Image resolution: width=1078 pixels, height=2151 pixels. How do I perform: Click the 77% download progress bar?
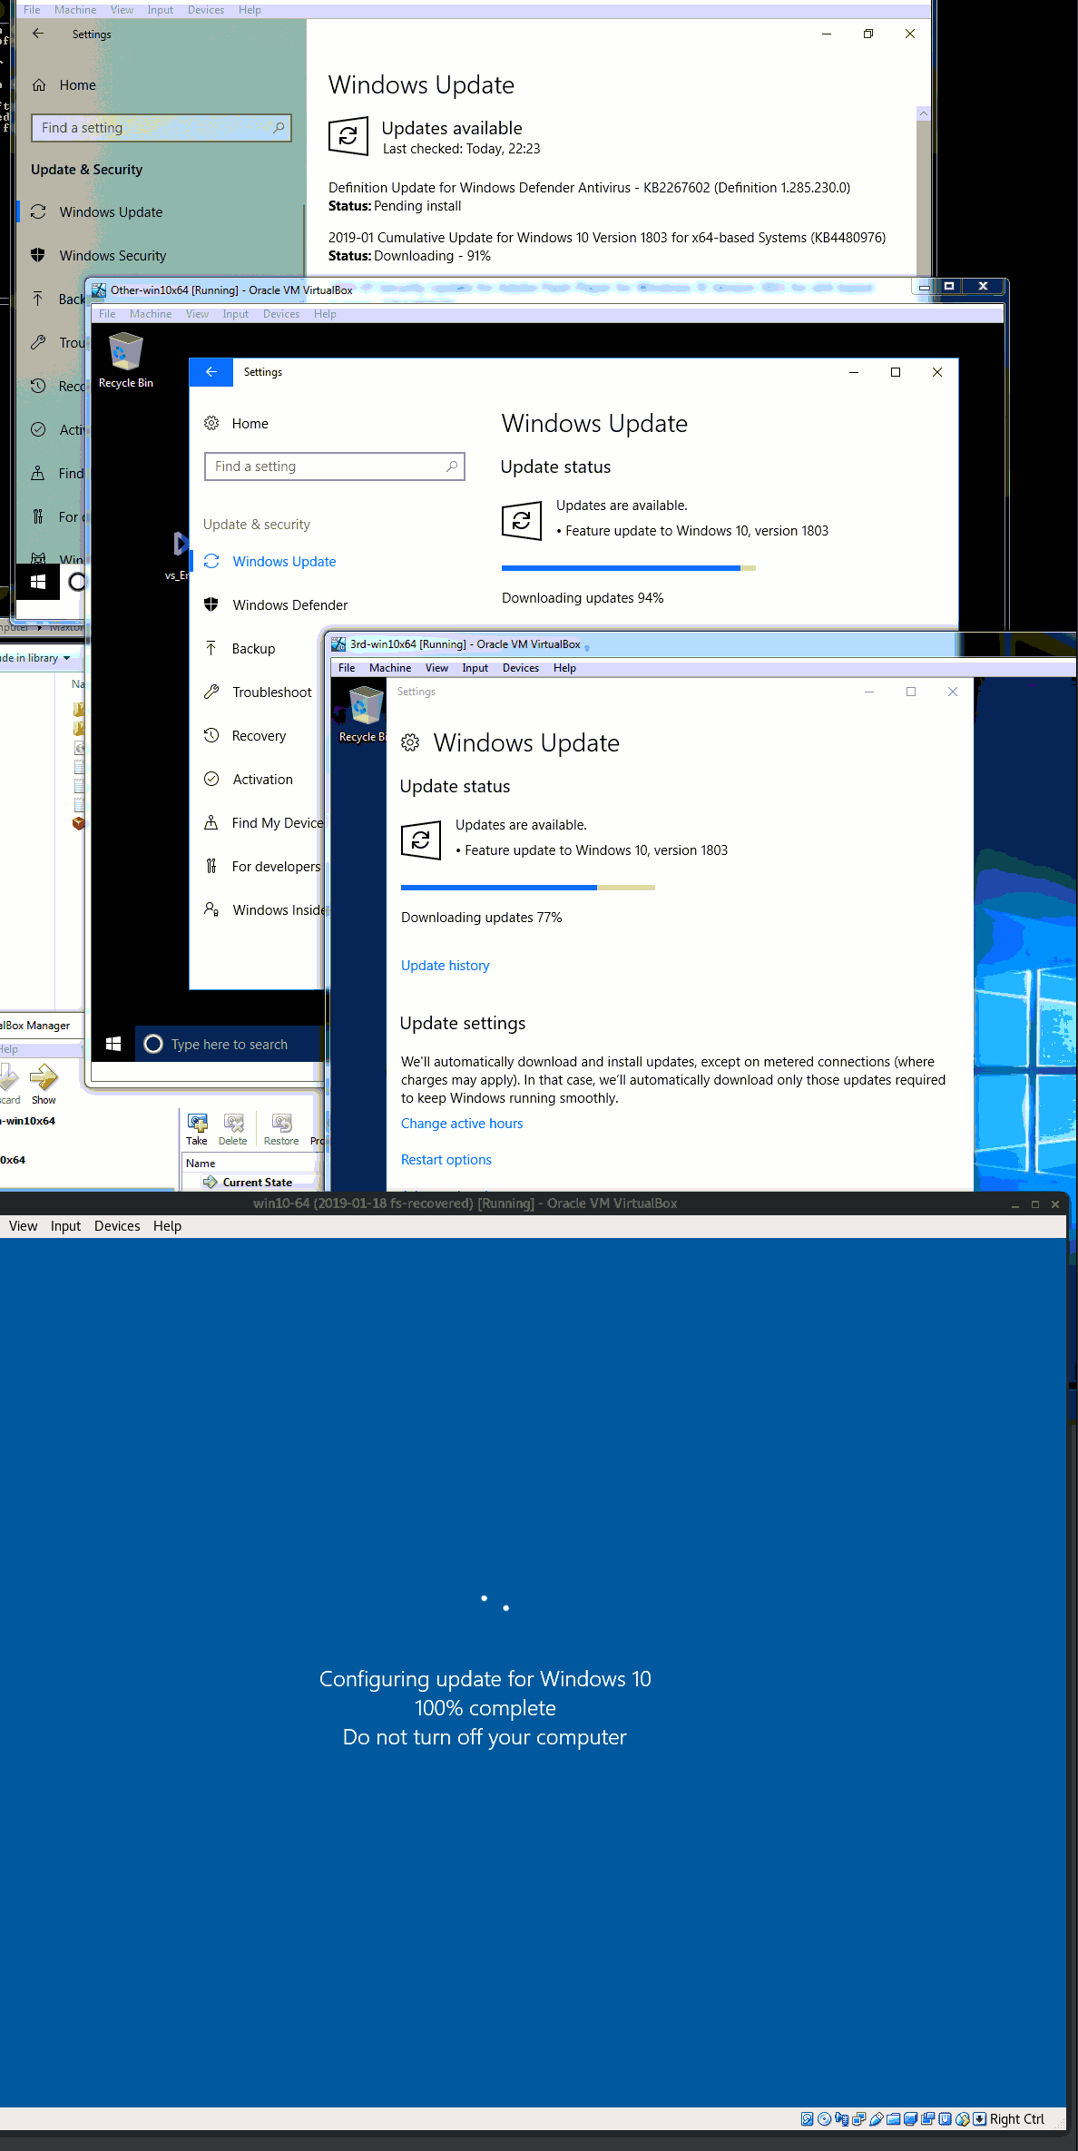pos(527,888)
